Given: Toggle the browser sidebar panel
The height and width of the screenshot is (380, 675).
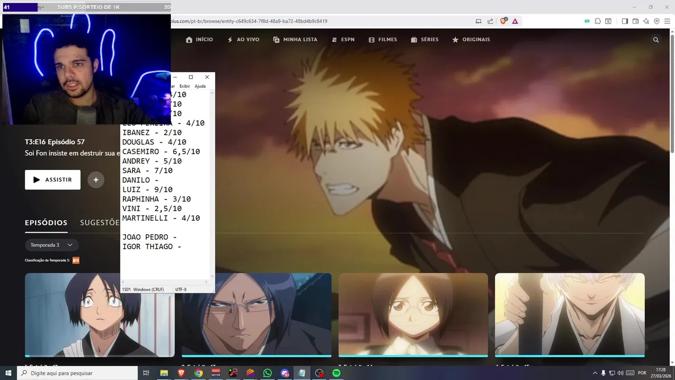Looking at the screenshot, I should pos(624,21).
